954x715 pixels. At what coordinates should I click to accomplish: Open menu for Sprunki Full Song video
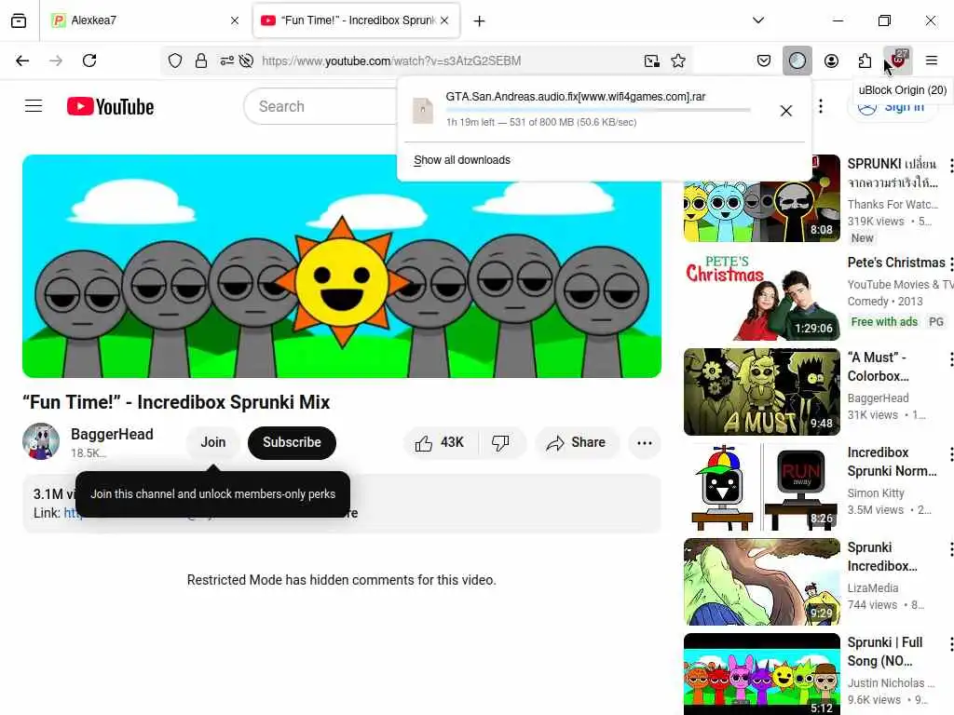click(949, 643)
